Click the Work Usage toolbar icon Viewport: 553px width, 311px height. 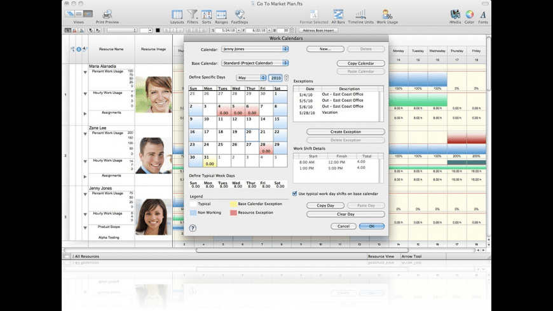point(387,15)
